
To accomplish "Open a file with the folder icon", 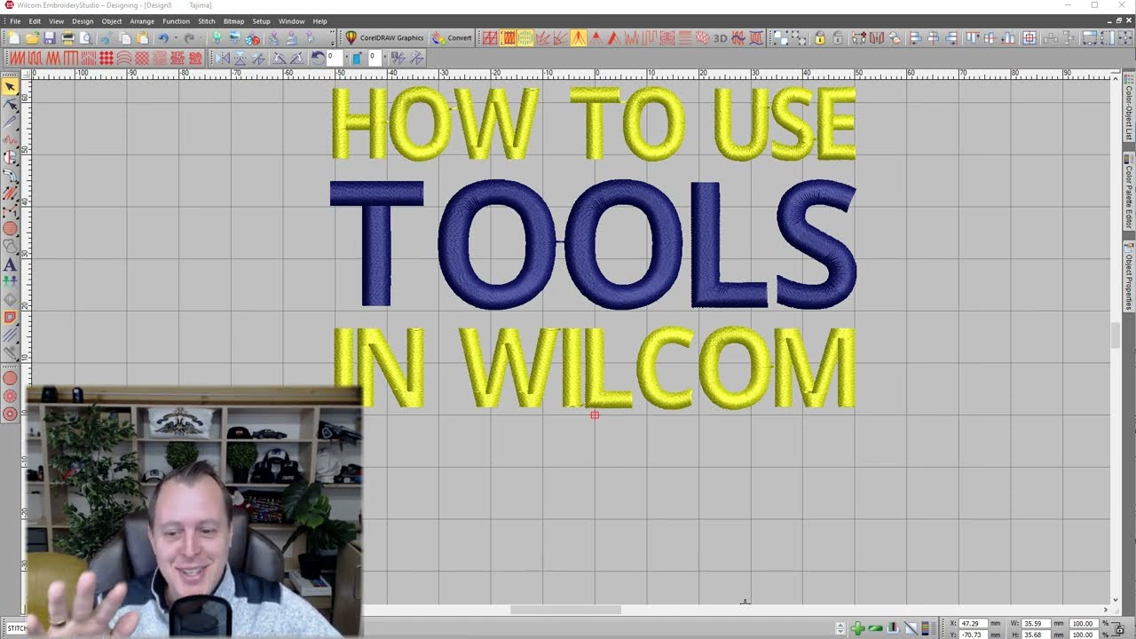I will (32, 38).
